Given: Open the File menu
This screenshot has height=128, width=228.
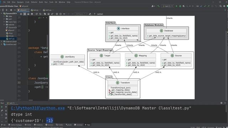Looking at the screenshot, I should point(4,2).
